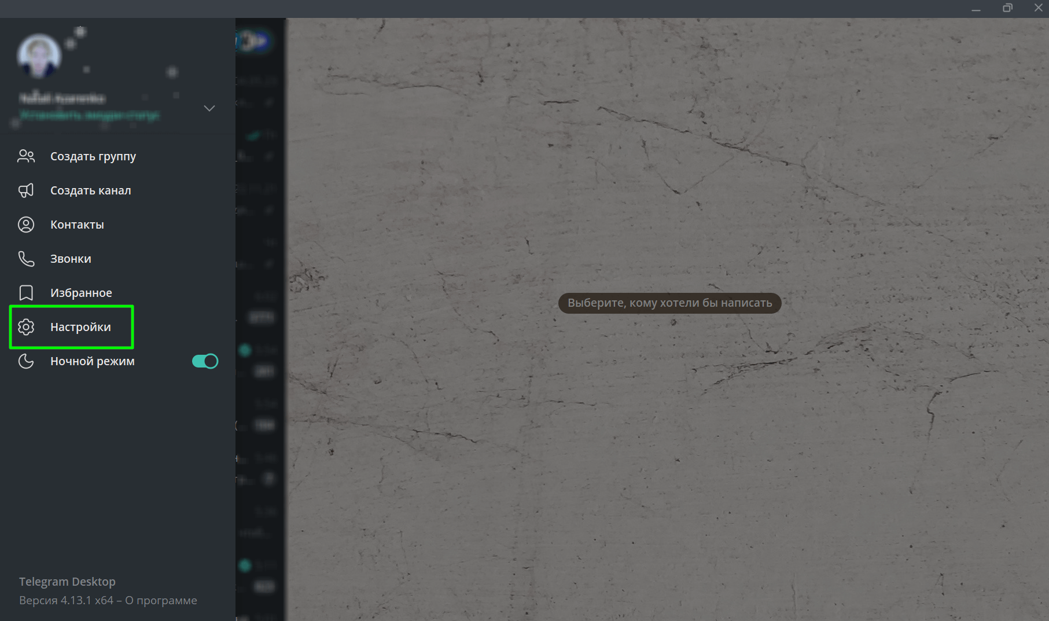
Task: Select Ночной режим label
Action: [x=93, y=361]
